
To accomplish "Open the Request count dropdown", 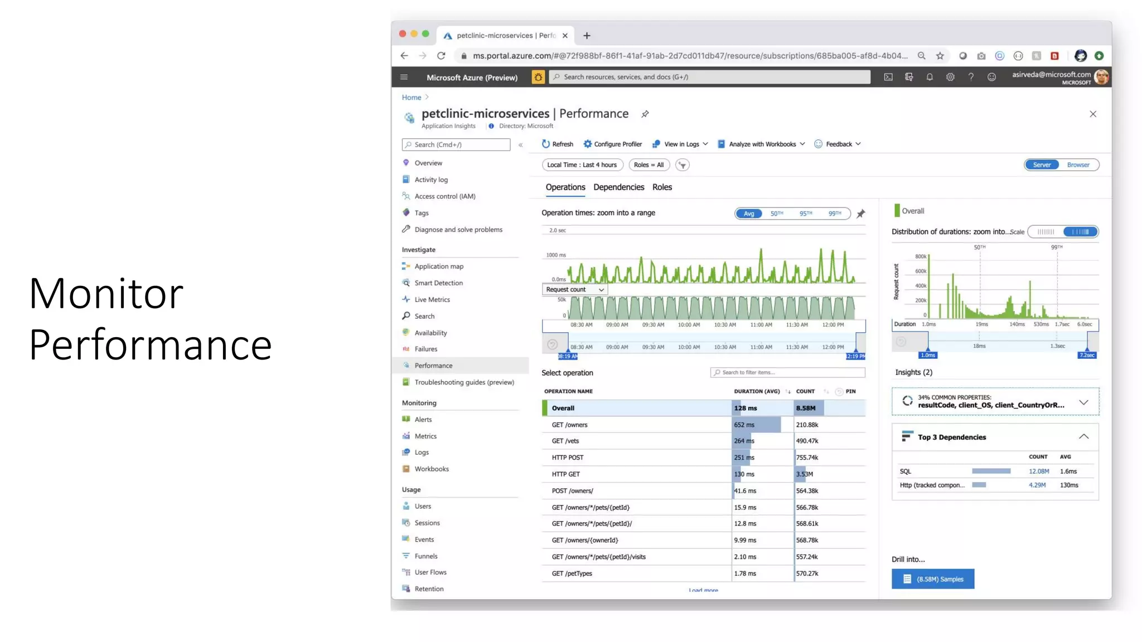I will coord(574,289).
